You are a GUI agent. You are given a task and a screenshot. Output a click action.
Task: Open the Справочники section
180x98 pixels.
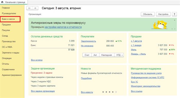[8, 69]
